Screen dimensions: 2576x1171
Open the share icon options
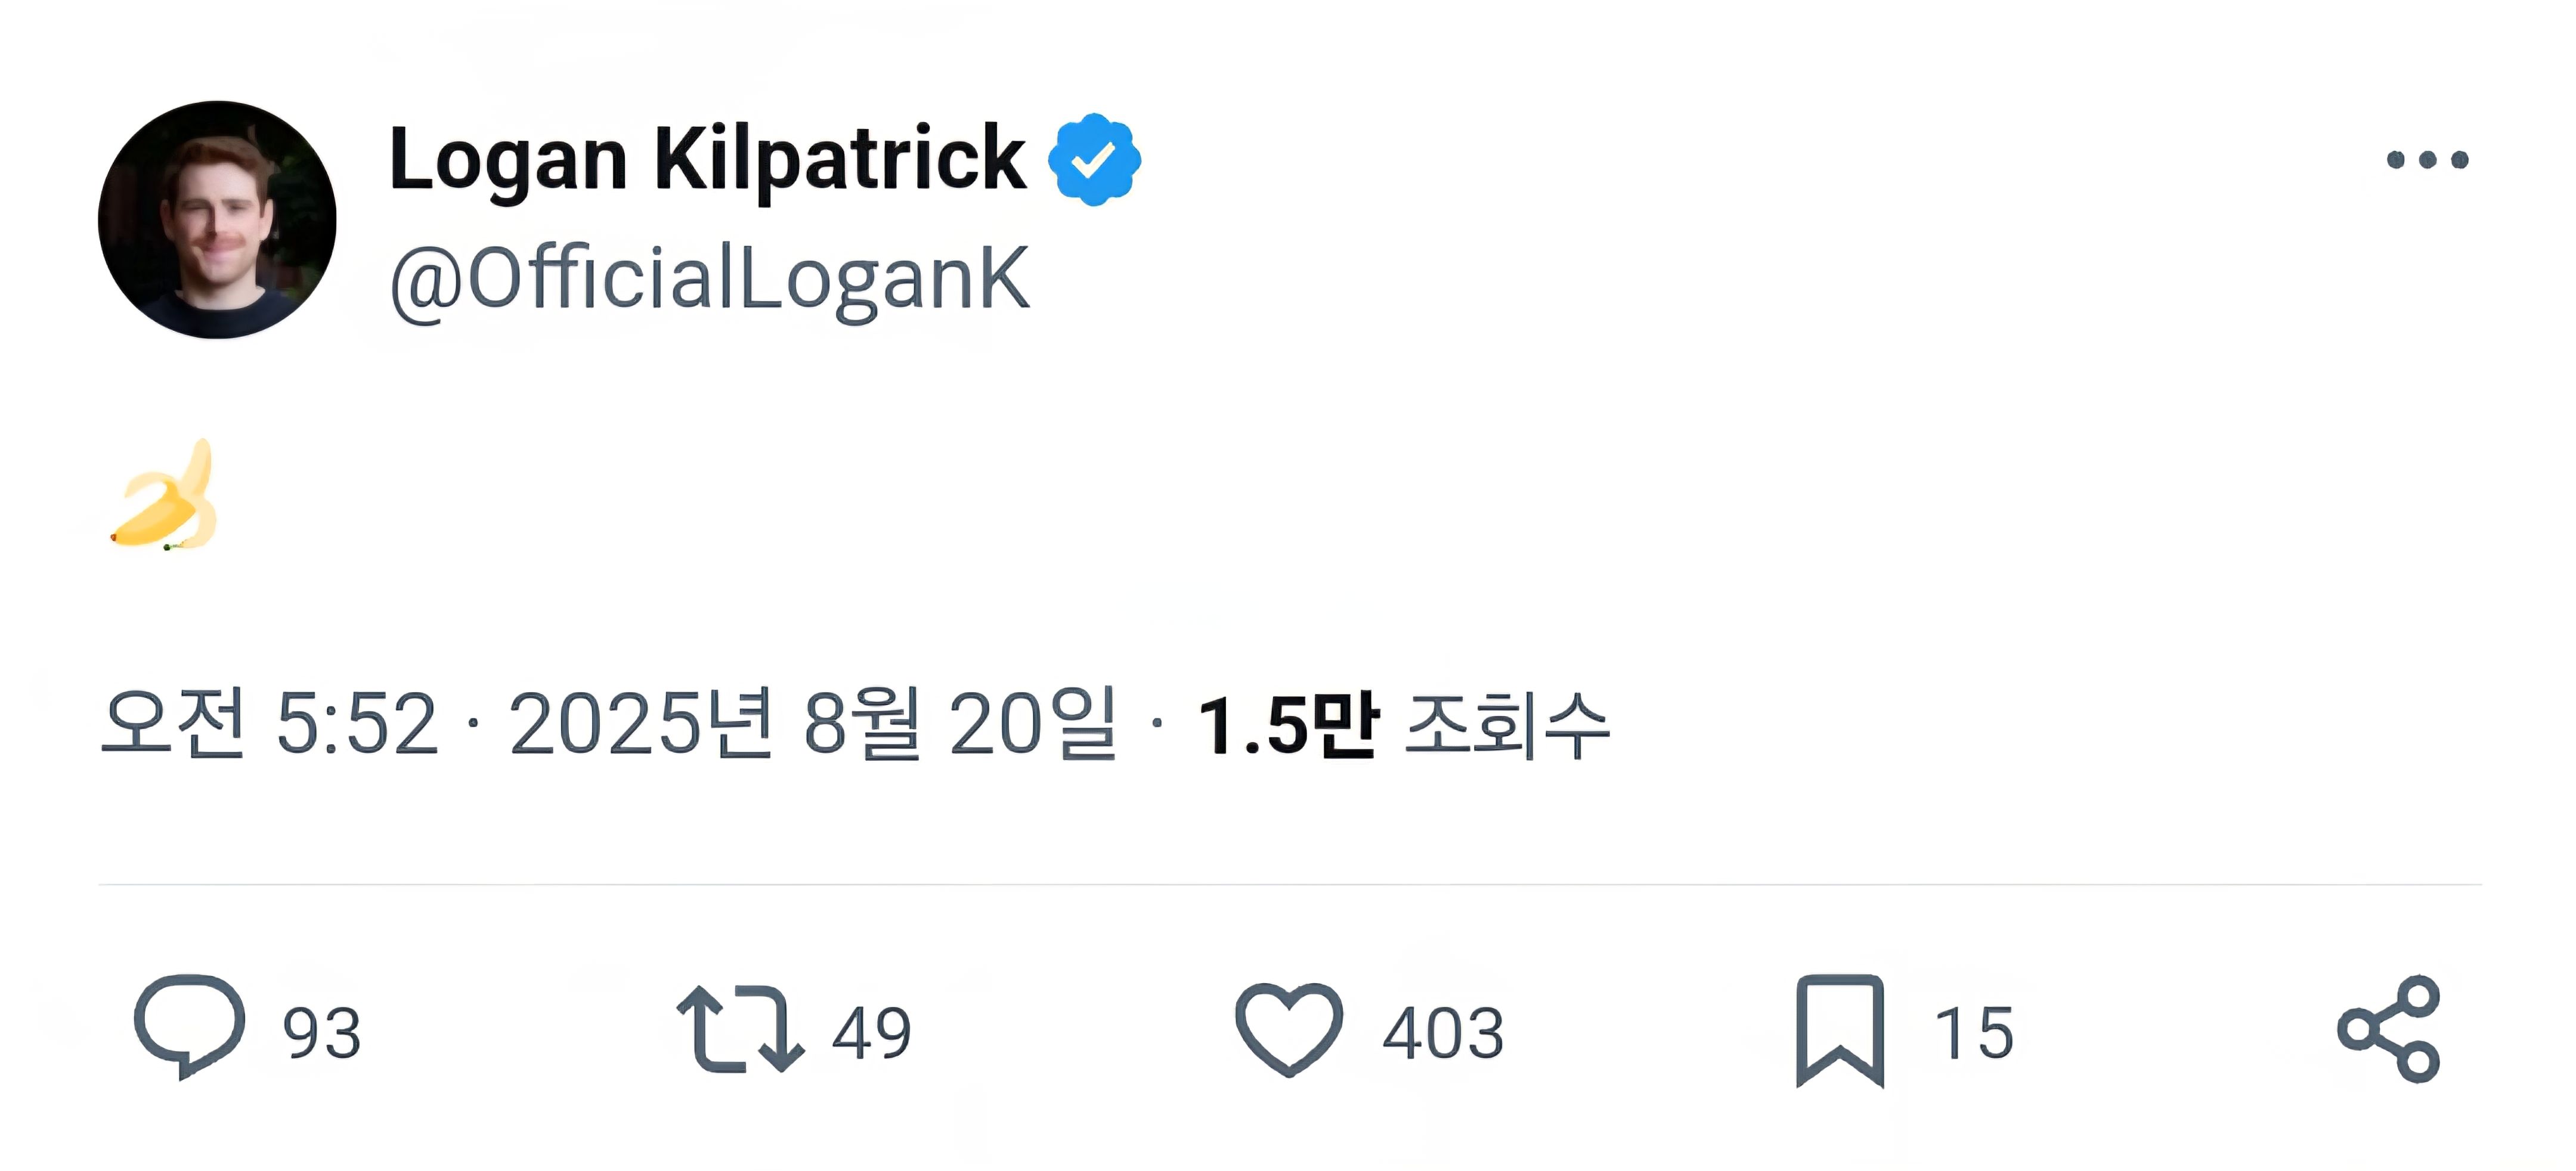pyautogui.click(x=2388, y=1029)
